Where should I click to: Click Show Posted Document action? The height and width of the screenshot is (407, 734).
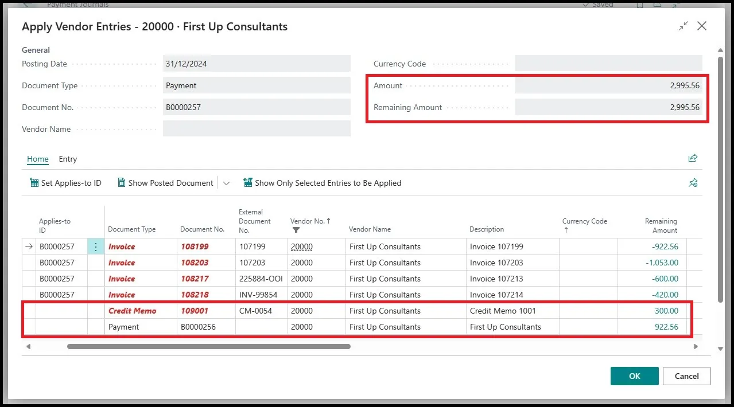(x=165, y=183)
